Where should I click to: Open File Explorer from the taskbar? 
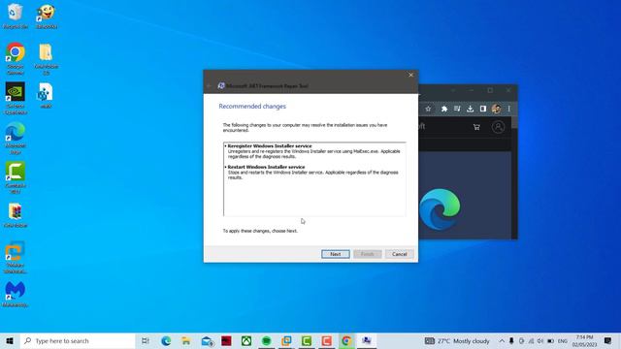click(x=186, y=340)
